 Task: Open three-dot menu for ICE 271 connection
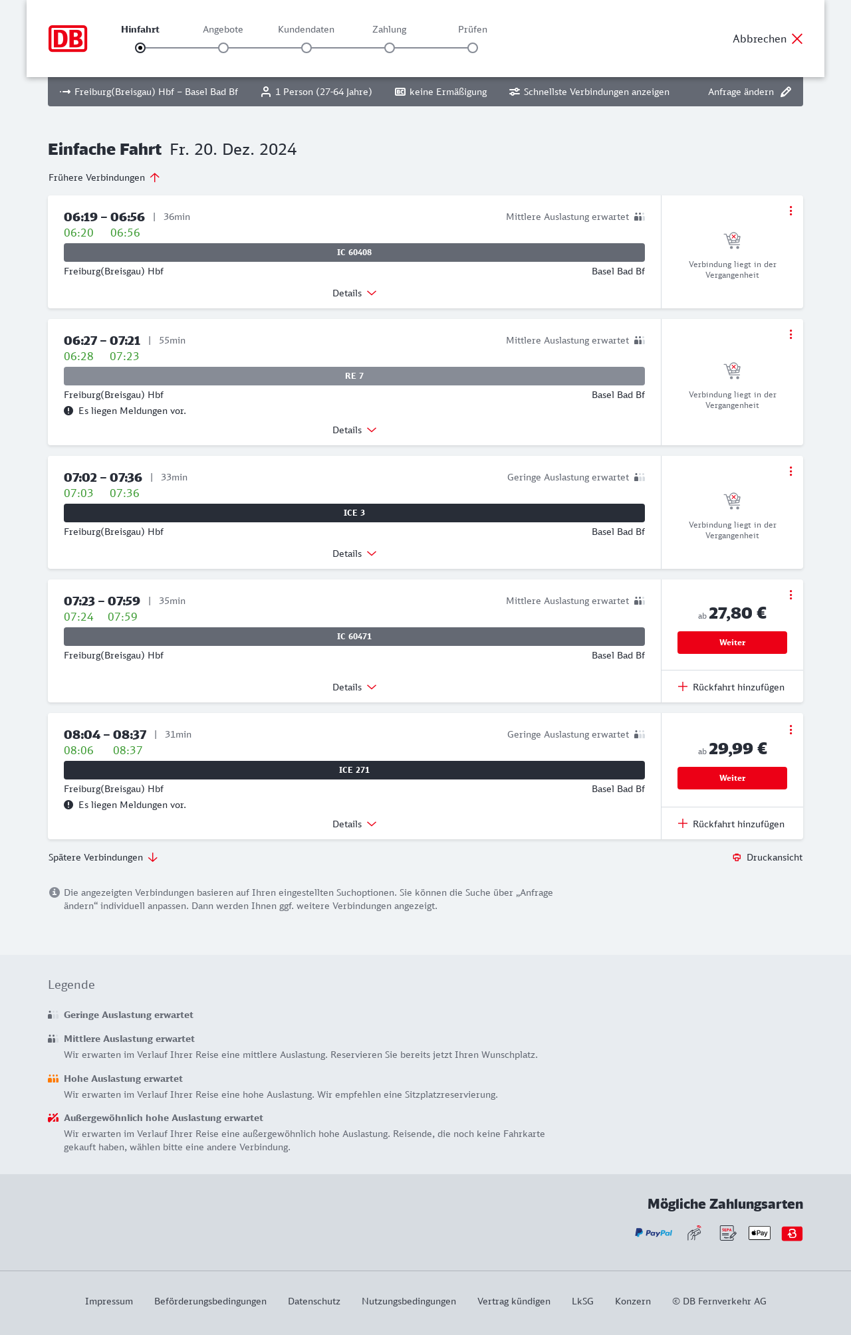tap(790, 730)
